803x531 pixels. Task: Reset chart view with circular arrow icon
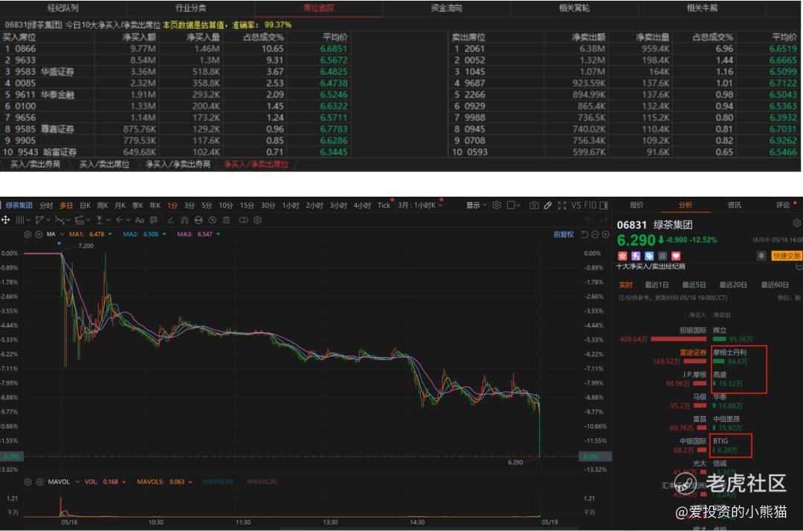click(584, 234)
